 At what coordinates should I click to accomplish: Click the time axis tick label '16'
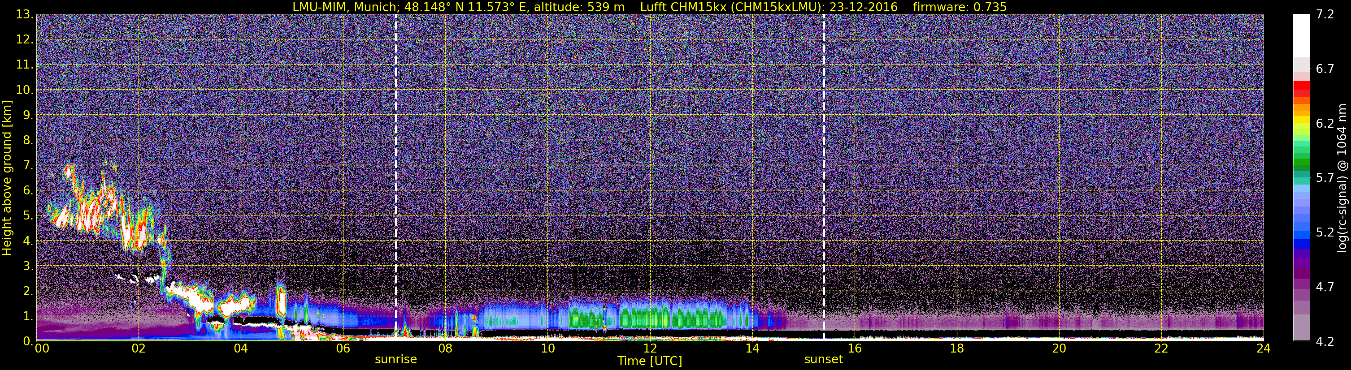pos(854,348)
